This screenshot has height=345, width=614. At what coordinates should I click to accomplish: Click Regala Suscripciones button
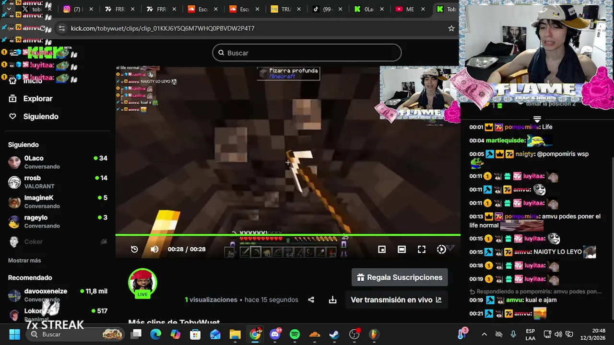tap(400, 277)
